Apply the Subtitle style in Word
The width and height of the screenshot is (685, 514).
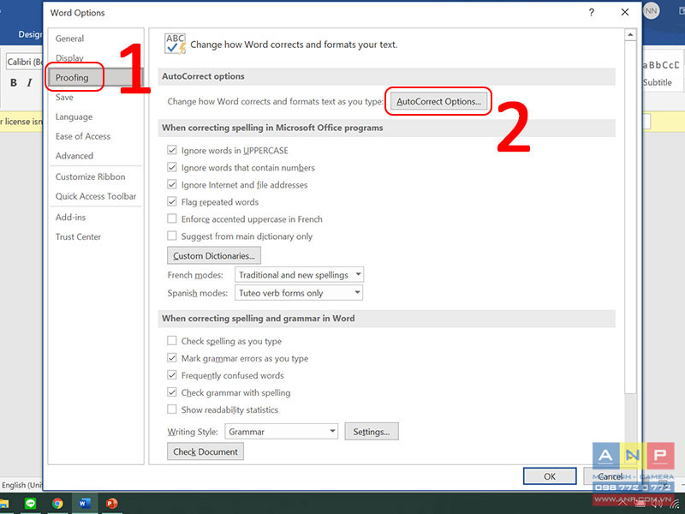(x=657, y=82)
